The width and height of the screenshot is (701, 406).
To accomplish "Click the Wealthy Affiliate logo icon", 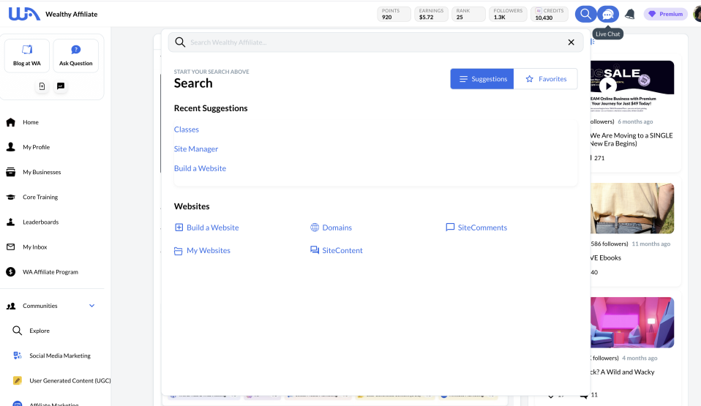I will click(24, 14).
